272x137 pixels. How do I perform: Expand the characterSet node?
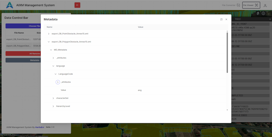click(53, 98)
